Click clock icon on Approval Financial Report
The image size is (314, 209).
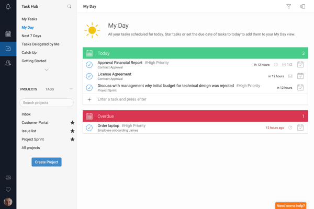click(x=276, y=65)
